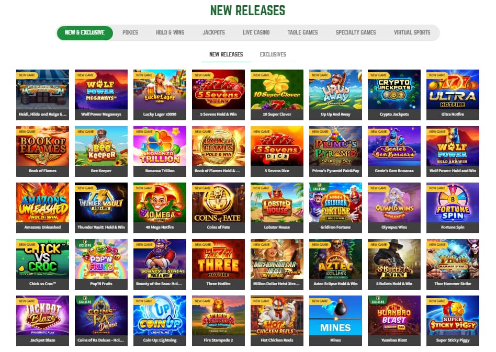The height and width of the screenshot is (352, 496).
Task: Select the Jackpots category tab
Action: pyautogui.click(x=213, y=32)
